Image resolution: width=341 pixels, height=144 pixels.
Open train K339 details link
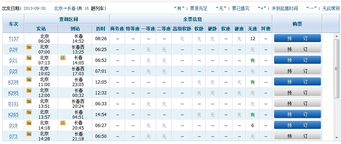(13, 82)
